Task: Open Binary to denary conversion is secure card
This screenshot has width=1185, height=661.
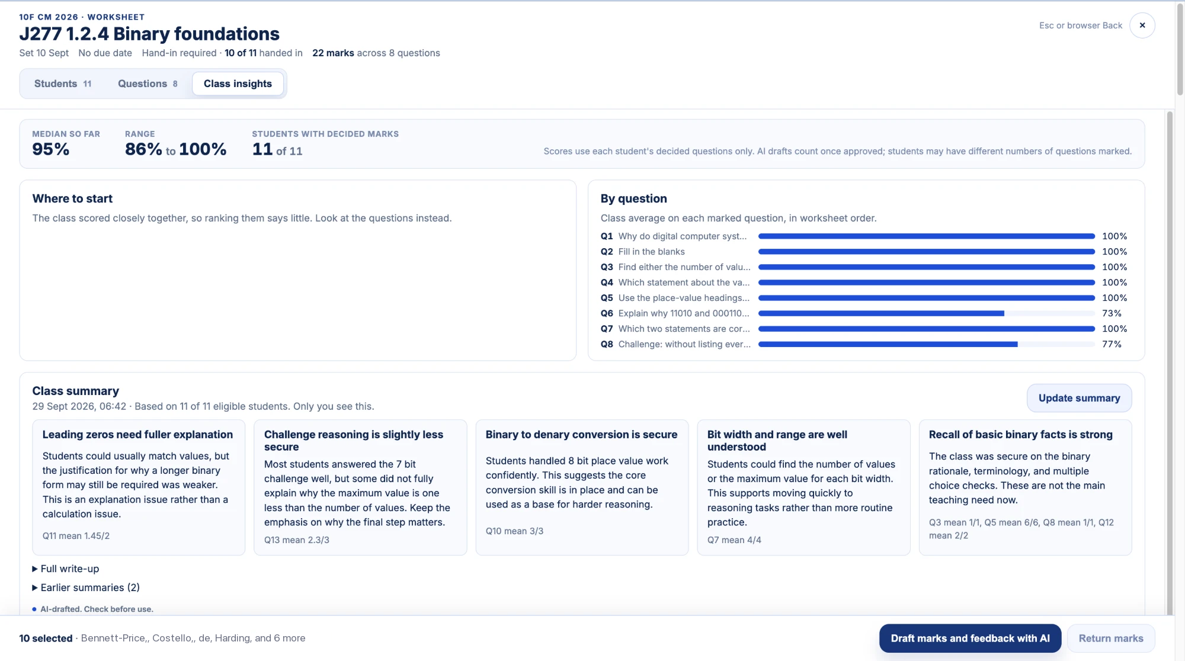Action: click(x=581, y=487)
